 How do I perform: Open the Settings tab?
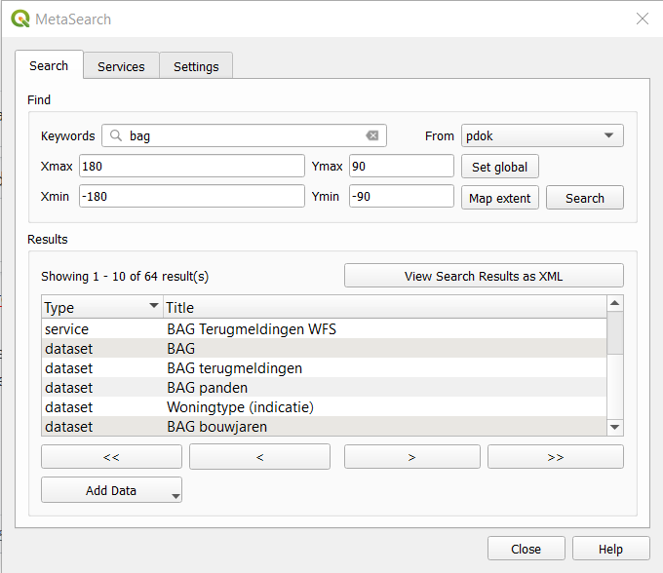pyautogui.click(x=196, y=66)
